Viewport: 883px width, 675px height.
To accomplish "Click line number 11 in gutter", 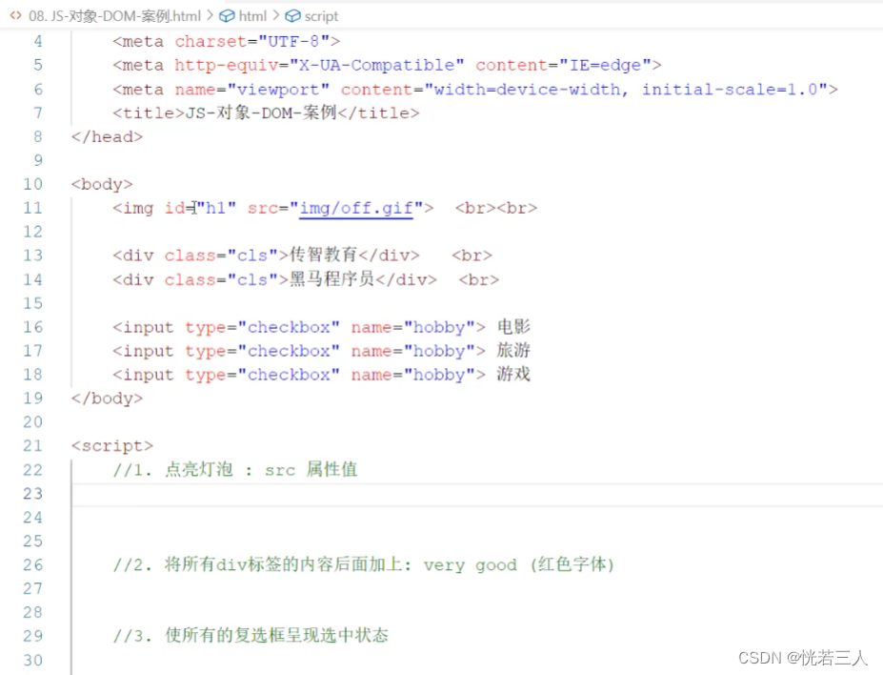I will [32, 208].
